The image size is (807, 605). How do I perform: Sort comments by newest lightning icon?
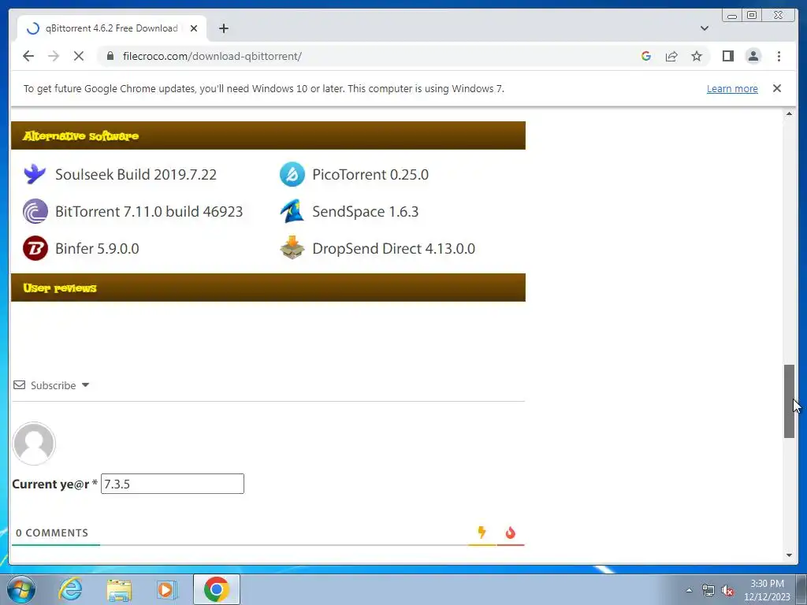[x=482, y=532]
